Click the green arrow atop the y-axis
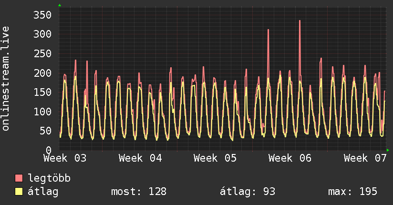This screenshot has height=205, width=393. [60, 5]
